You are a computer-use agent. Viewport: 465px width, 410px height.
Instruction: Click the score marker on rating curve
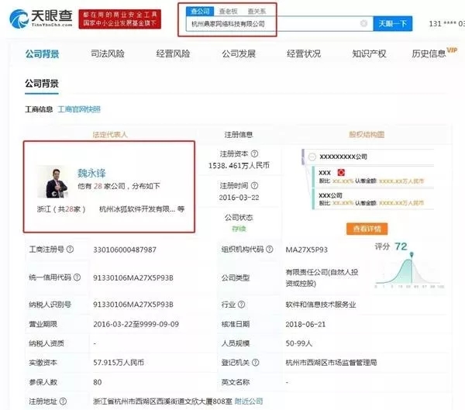412,254
